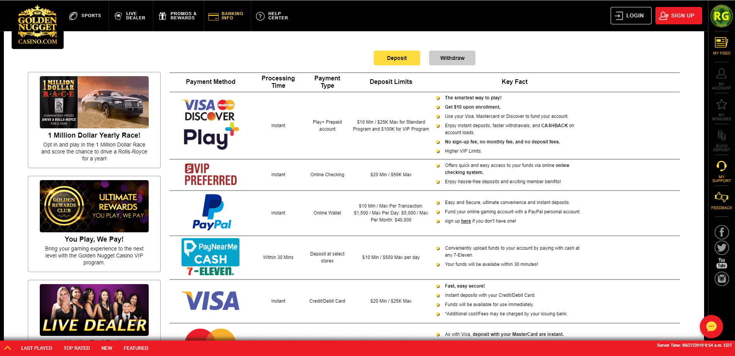The height and width of the screenshot is (356, 735).
Task: Open the Help Center
Action: tap(273, 16)
